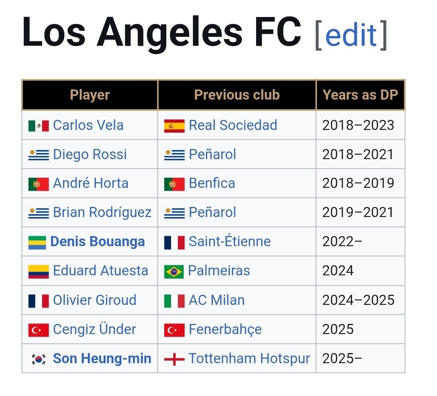The width and height of the screenshot is (437, 396).
Task: Click the Gabon flag beside Denis Bouanga
Action: click(37, 242)
